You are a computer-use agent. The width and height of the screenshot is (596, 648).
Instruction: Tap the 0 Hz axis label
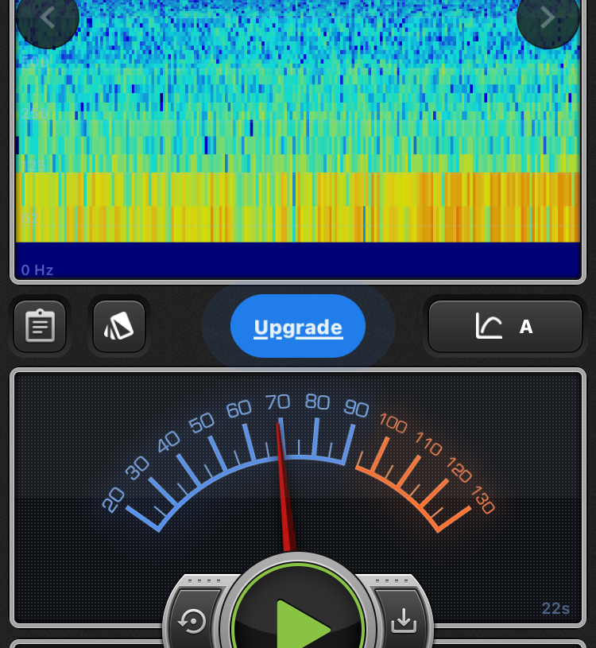coord(37,270)
